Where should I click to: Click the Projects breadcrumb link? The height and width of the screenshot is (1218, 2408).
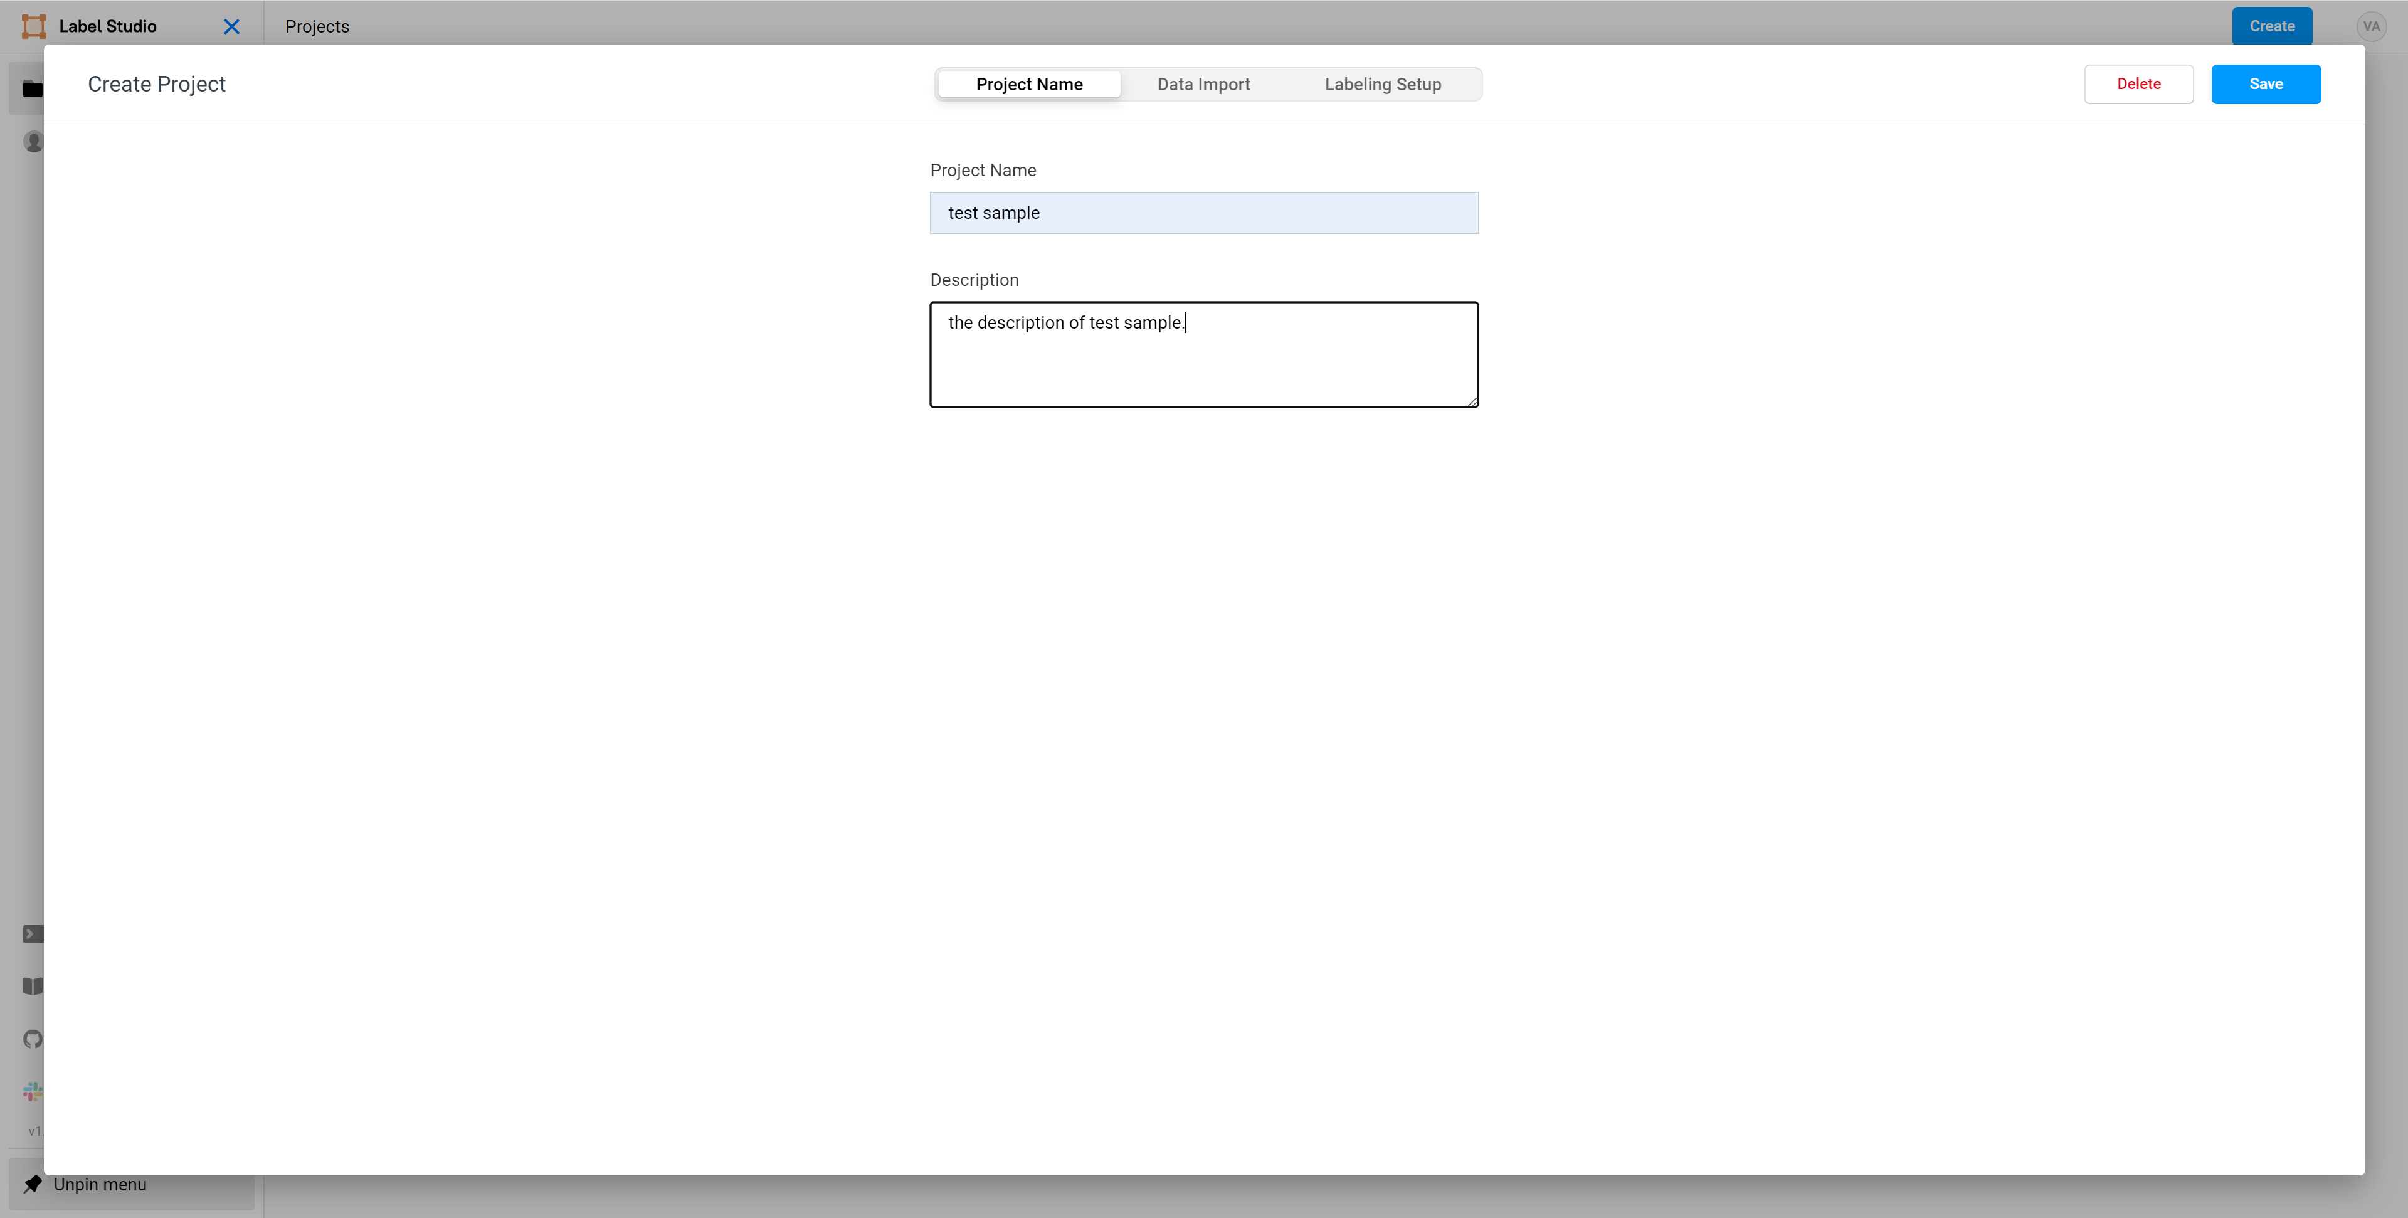click(317, 27)
